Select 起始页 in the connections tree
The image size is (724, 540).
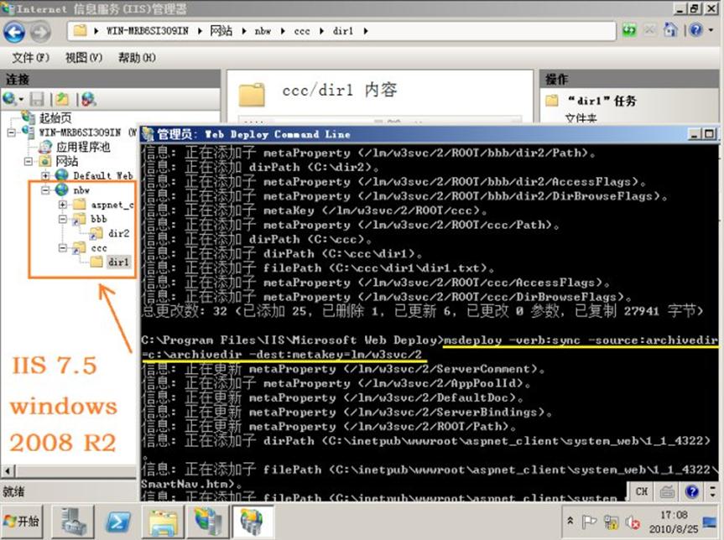(55, 118)
